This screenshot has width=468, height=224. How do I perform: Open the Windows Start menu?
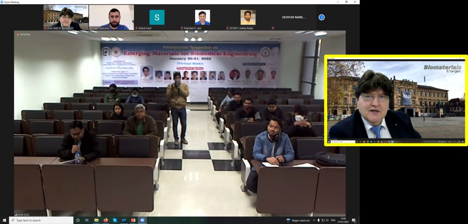tap(5, 220)
